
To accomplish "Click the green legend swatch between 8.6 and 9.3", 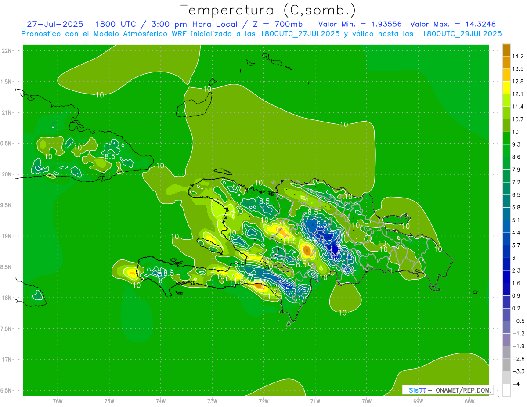I will click(506, 151).
